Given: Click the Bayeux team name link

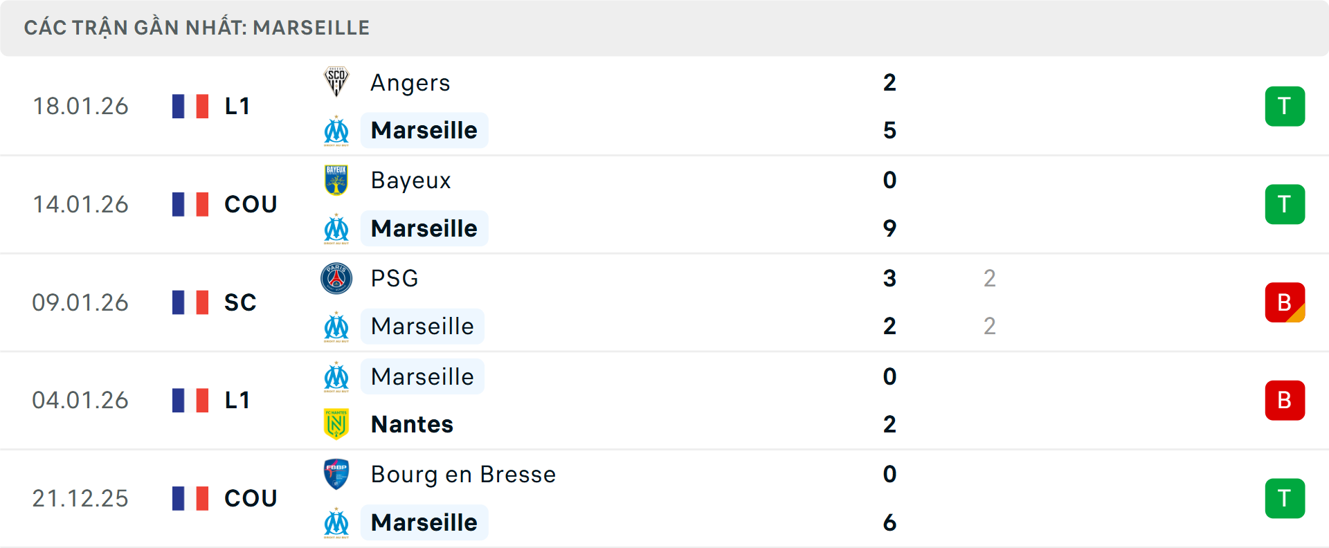Looking at the screenshot, I should [410, 181].
